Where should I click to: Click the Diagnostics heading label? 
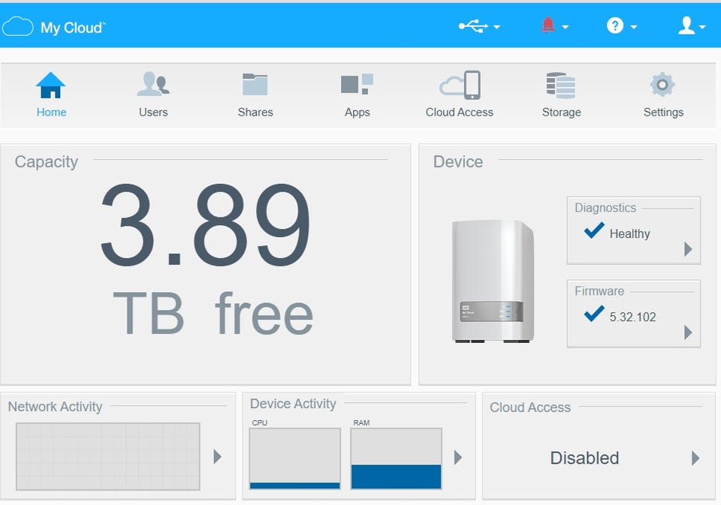point(605,208)
